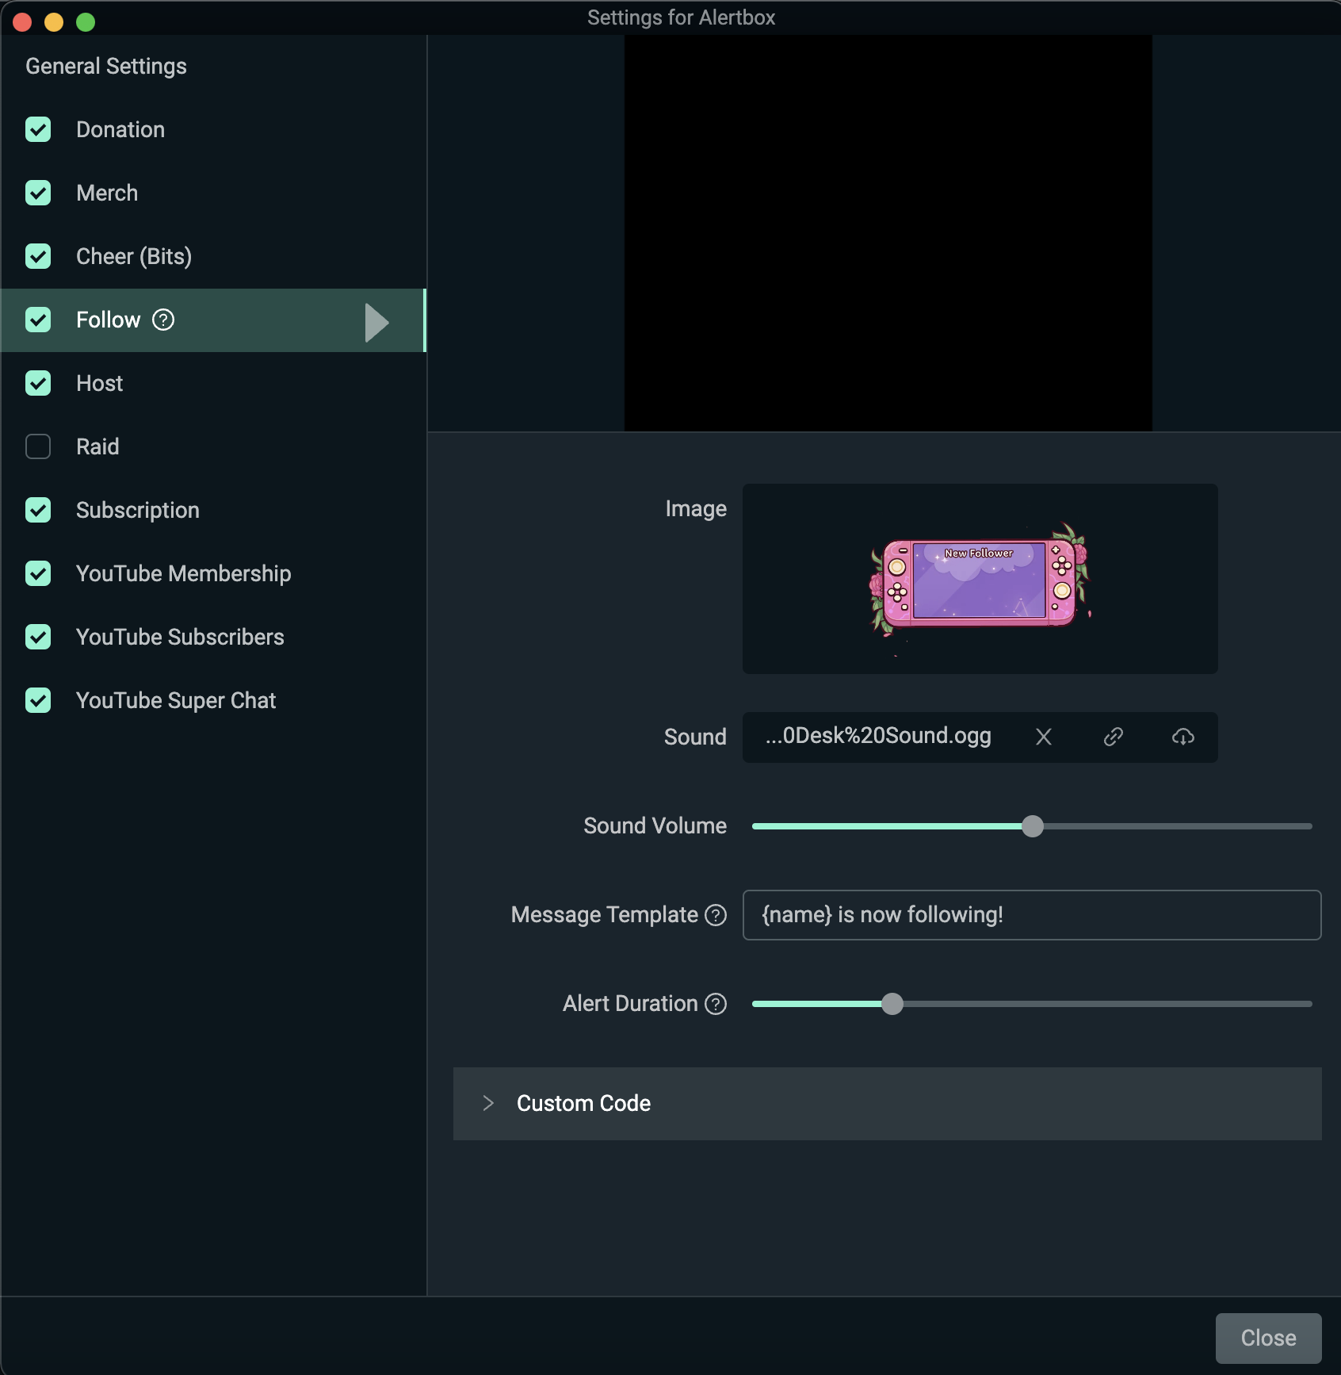This screenshot has width=1341, height=1375.
Task: Play test Follow alert triangle
Action: [376, 322]
